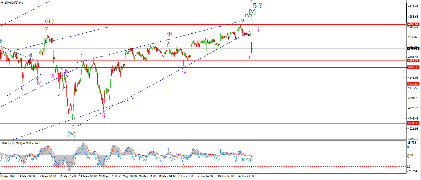The width and height of the screenshot is (421, 180).
Task: Select the green [v] wave label
Action: [x=253, y=11]
